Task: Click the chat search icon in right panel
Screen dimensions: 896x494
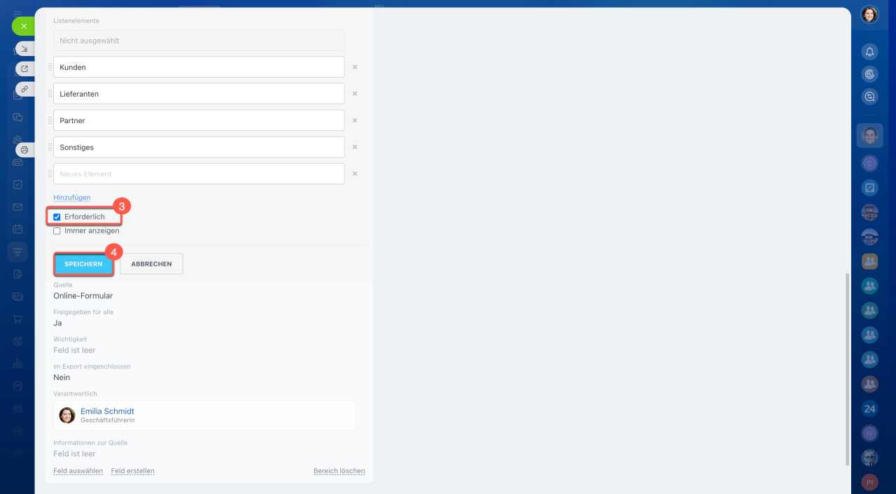Action: point(869,97)
